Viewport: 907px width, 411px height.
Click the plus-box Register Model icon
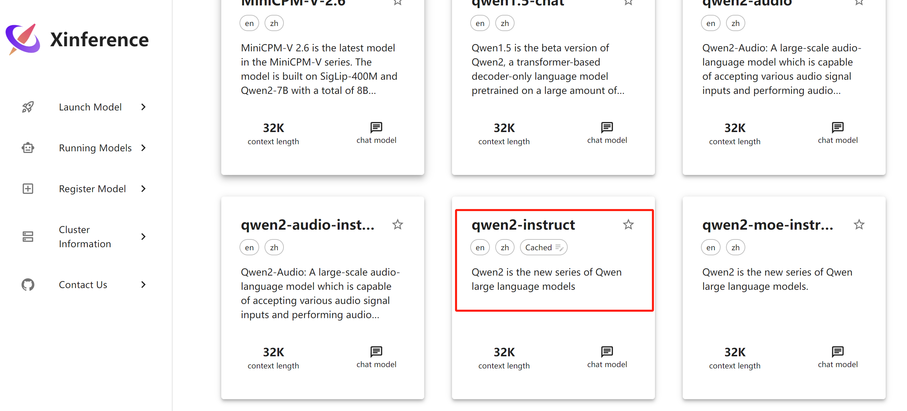[28, 188]
